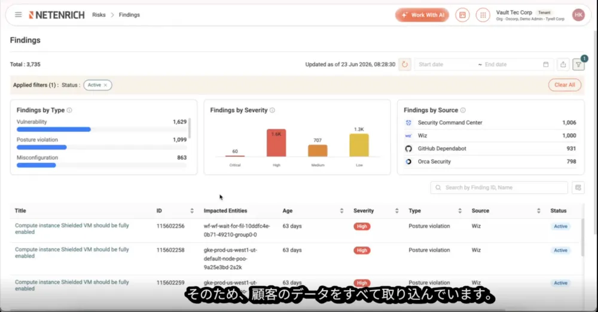598x312 pixels.
Task: Open the table column settings icon
Action: click(578, 187)
